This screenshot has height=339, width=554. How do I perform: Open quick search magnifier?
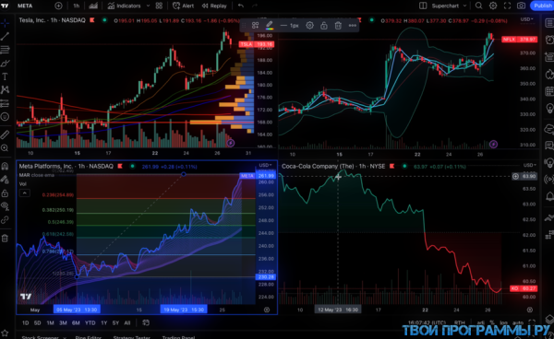click(478, 6)
